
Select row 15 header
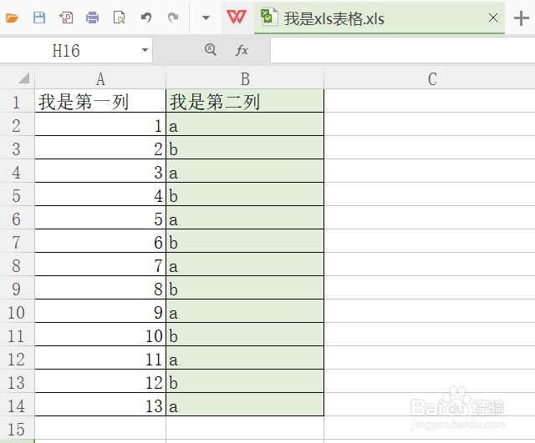click(17, 428)
